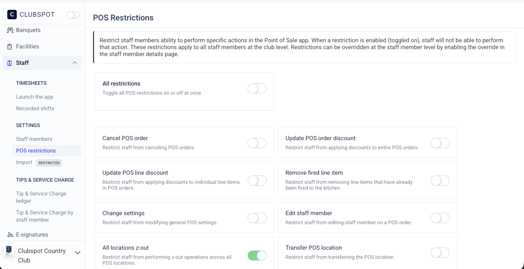The height and width of the screenshot is (269, 524).
Task: Open Recorded shifts under Timesheets
Action: (35, 108)
